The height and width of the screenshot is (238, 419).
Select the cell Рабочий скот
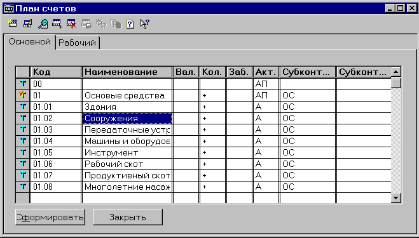click(127, 164)
